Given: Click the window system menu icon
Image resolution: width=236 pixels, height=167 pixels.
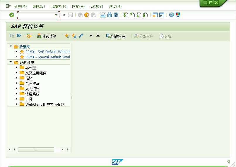Looking at the screenshot, I should pos(8,6).
